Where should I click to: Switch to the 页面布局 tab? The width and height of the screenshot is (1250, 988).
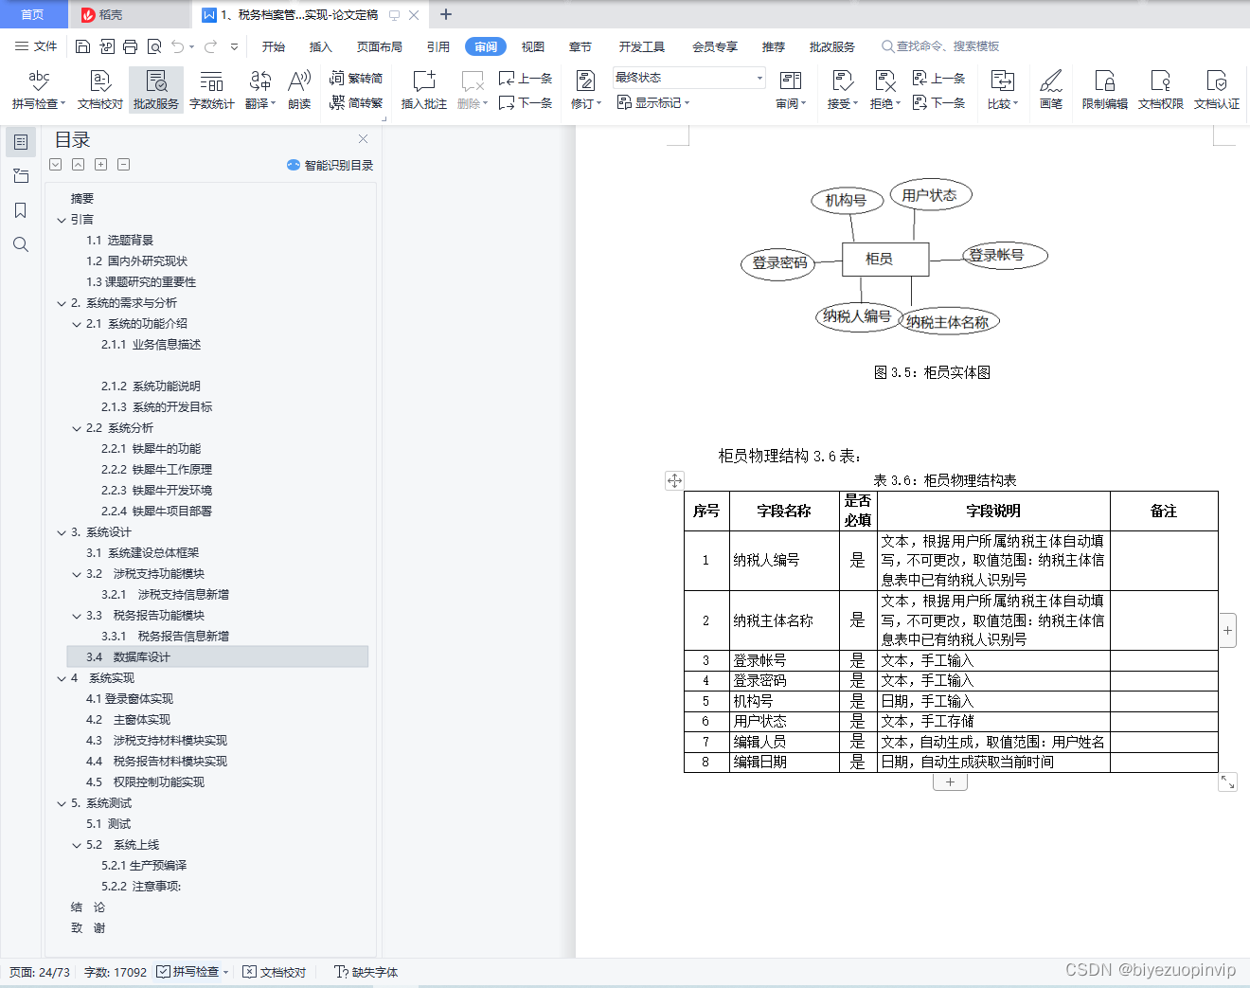[x=380, y=46]
